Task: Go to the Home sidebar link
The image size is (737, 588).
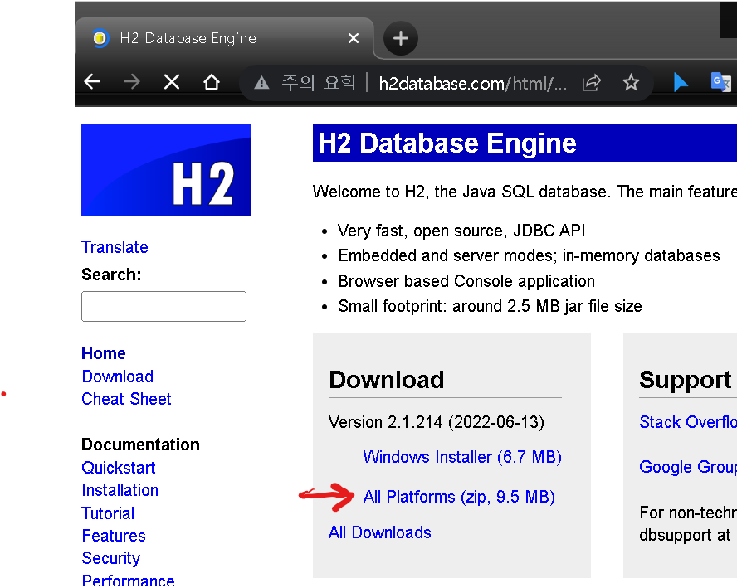Action: [104, 353]
